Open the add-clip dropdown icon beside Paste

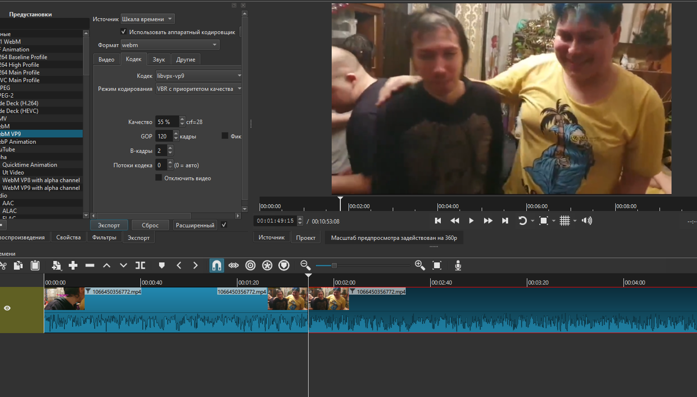point(57,265)
